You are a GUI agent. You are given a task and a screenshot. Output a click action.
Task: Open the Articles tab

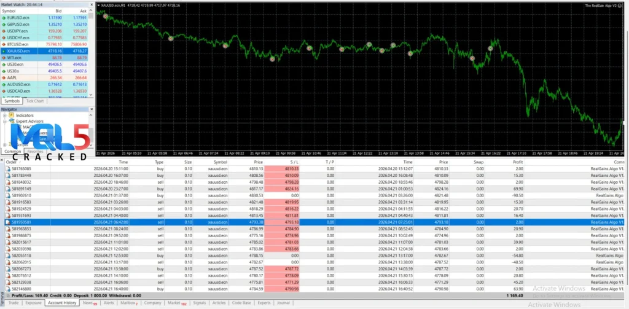219,303
